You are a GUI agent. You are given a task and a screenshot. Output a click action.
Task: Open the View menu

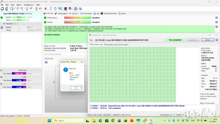(13, 5)
